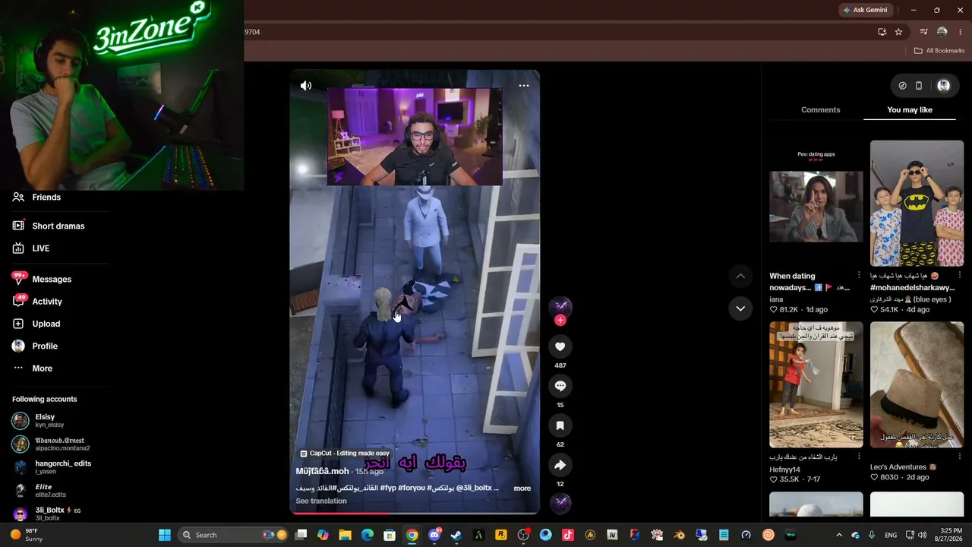This screenshot has width=972, height=547.
Task: Open File Explorer from the taskbar
Action: click(346, 535)
